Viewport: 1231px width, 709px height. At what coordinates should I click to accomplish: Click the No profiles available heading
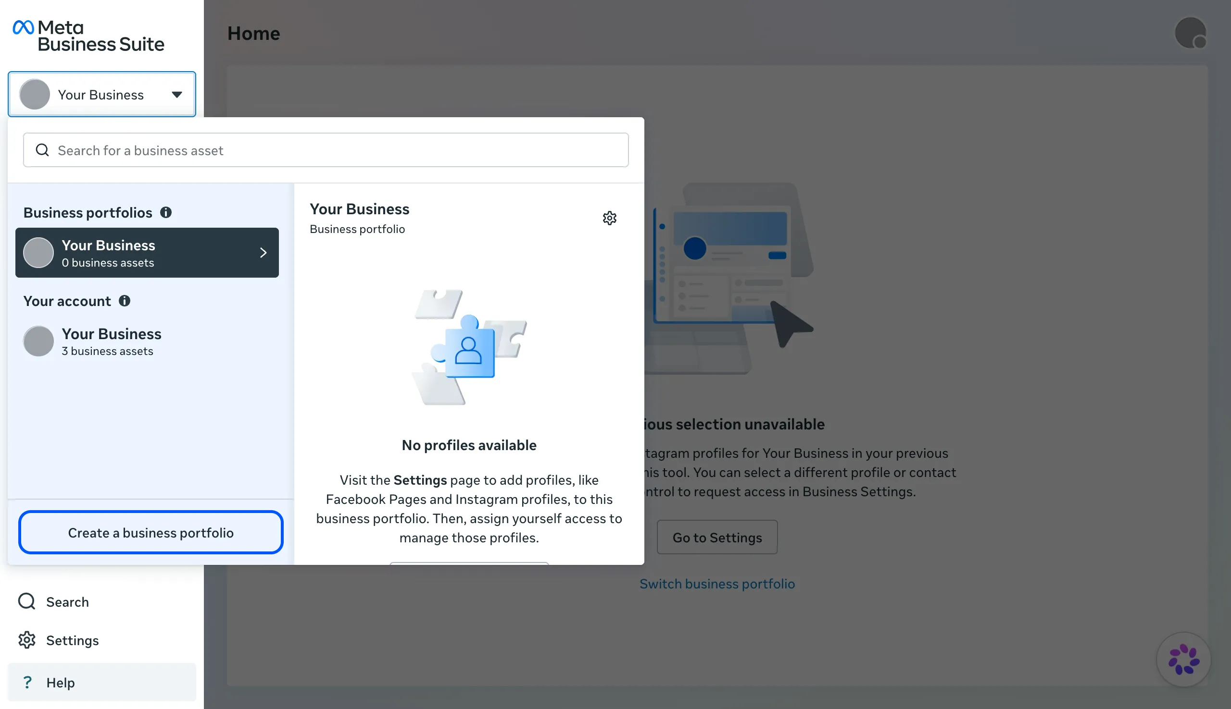(469, 445)
